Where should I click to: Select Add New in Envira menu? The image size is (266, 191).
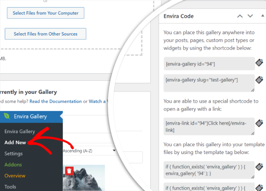point(15,142)
